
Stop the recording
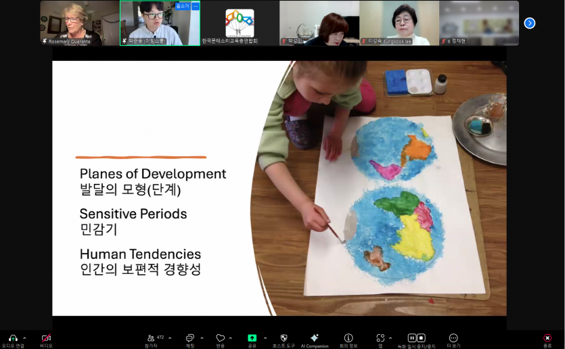click(421, 338)
